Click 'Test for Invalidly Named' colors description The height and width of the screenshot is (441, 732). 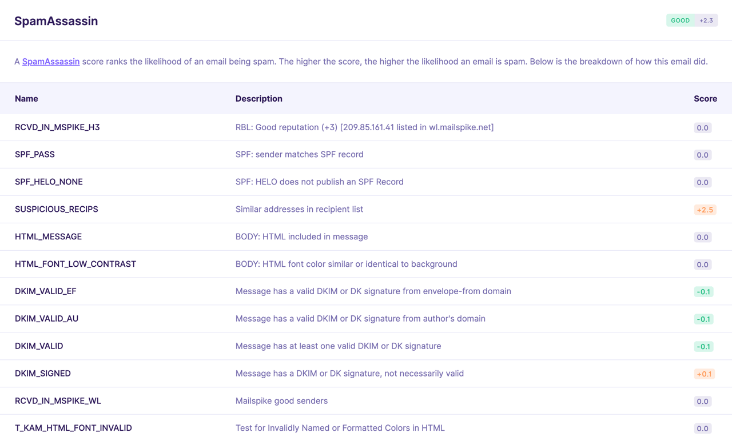(340, 427)
